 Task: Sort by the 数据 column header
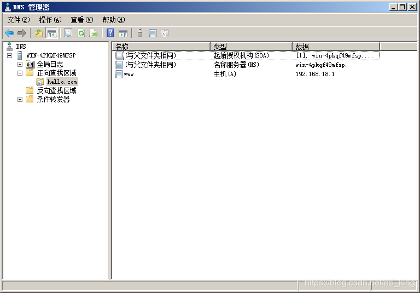[x=336, y=47]
